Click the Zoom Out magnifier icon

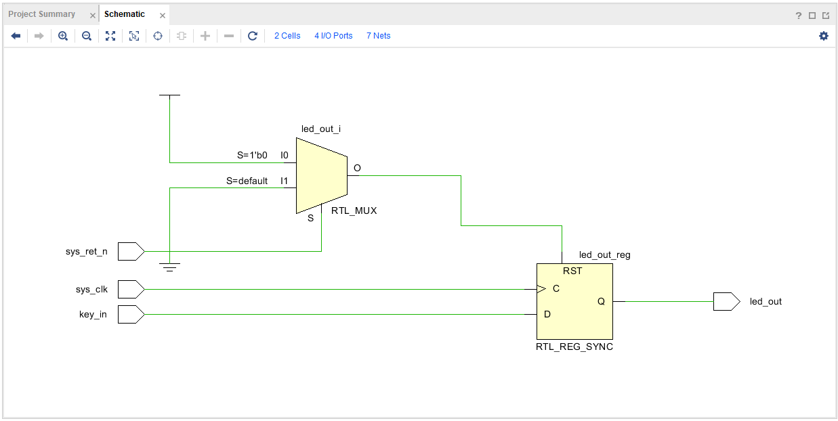[x=87, y=36]
